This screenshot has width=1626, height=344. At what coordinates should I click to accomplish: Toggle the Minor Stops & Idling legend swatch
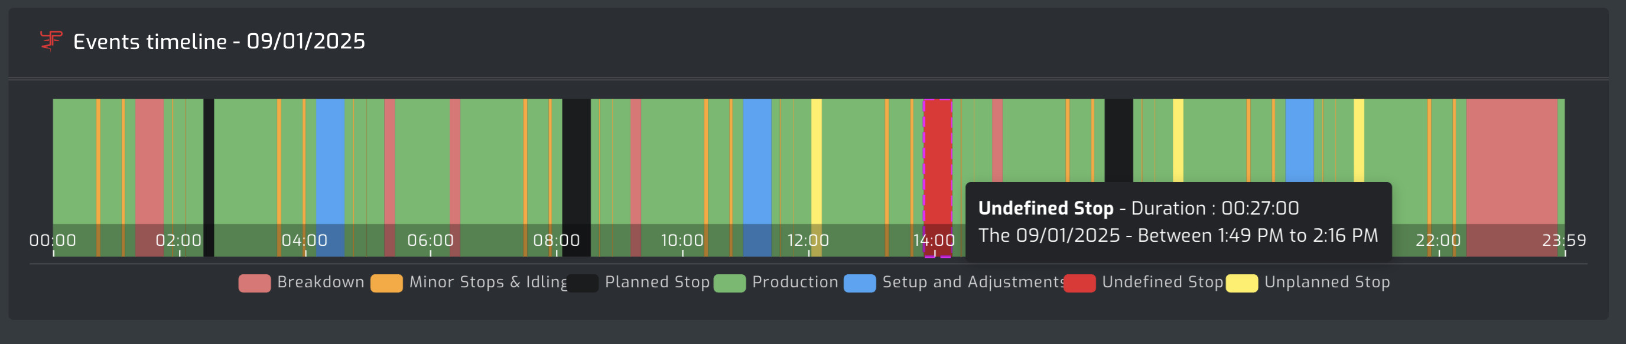pyautogui.click(x=386, y=283)
